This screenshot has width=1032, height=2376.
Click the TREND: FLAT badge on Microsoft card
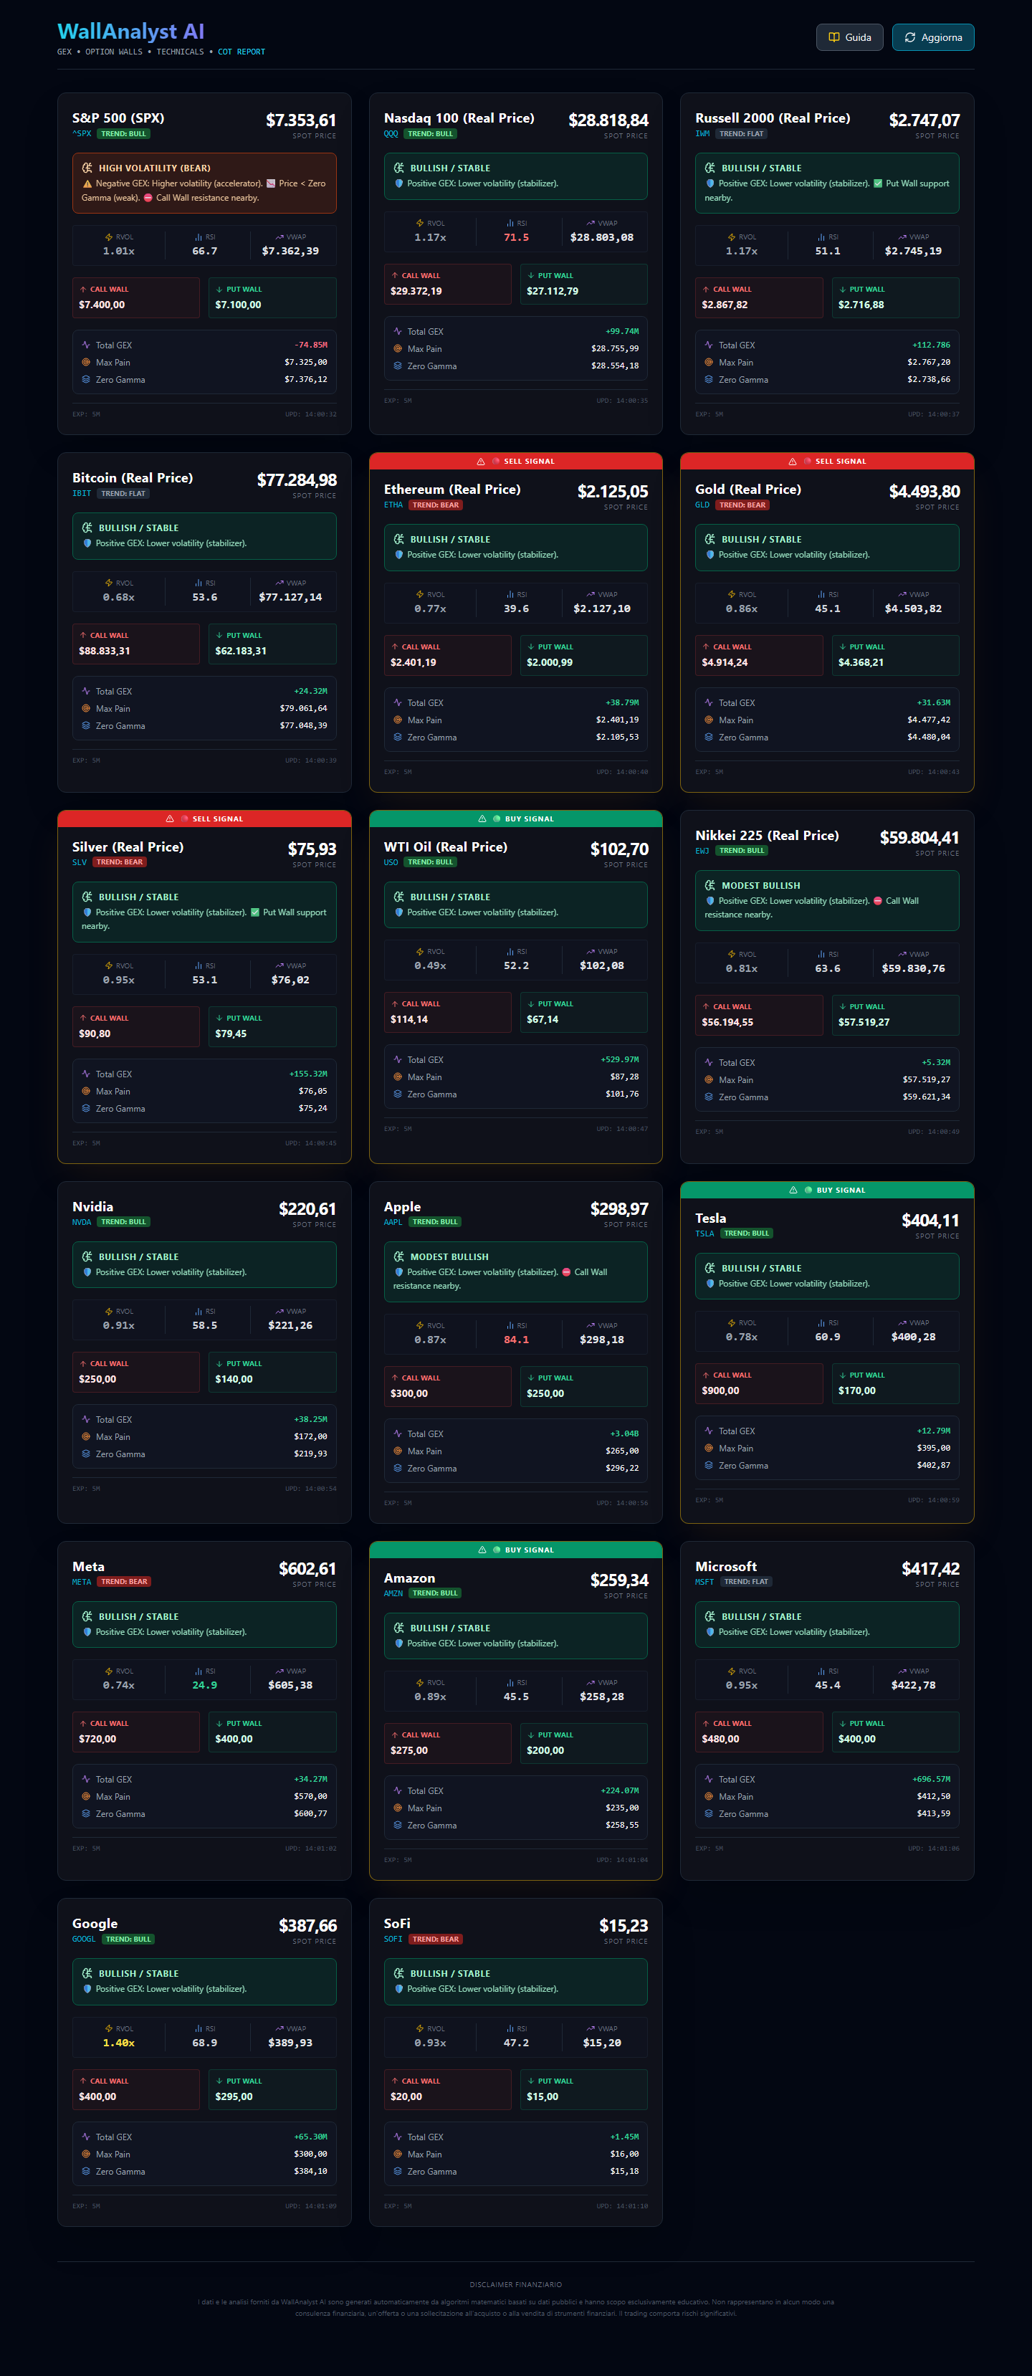(746, 1582)
